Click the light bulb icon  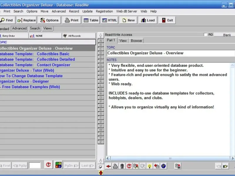(150, 166)
